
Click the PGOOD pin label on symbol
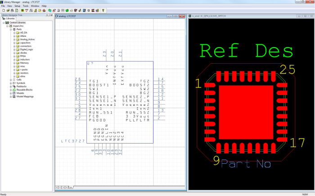coord(98,120)
